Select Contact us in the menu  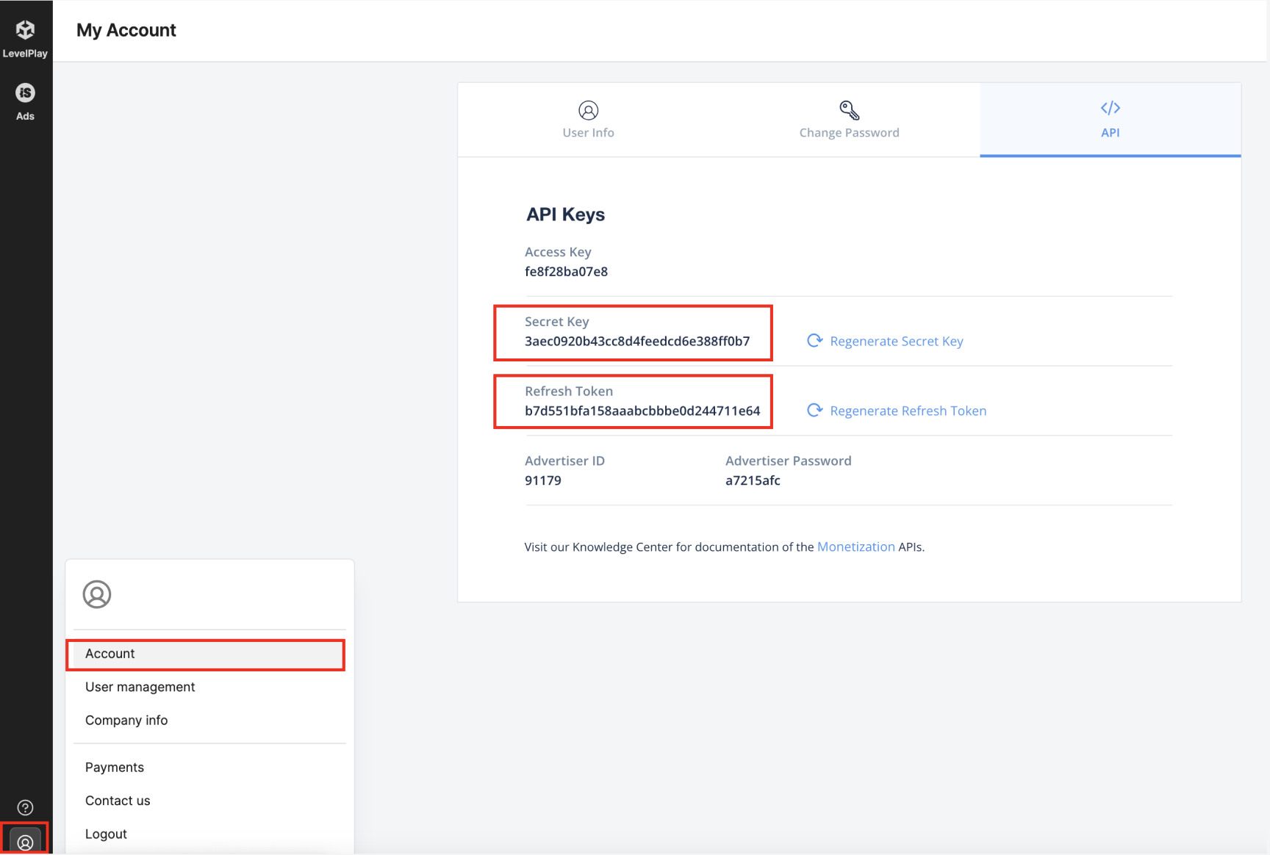click(x=118, y=801)
